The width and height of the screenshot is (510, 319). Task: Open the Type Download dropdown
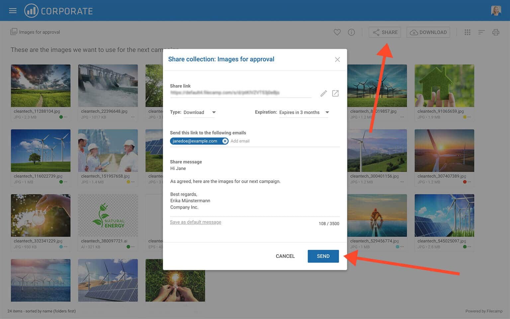tap(200, 112)
